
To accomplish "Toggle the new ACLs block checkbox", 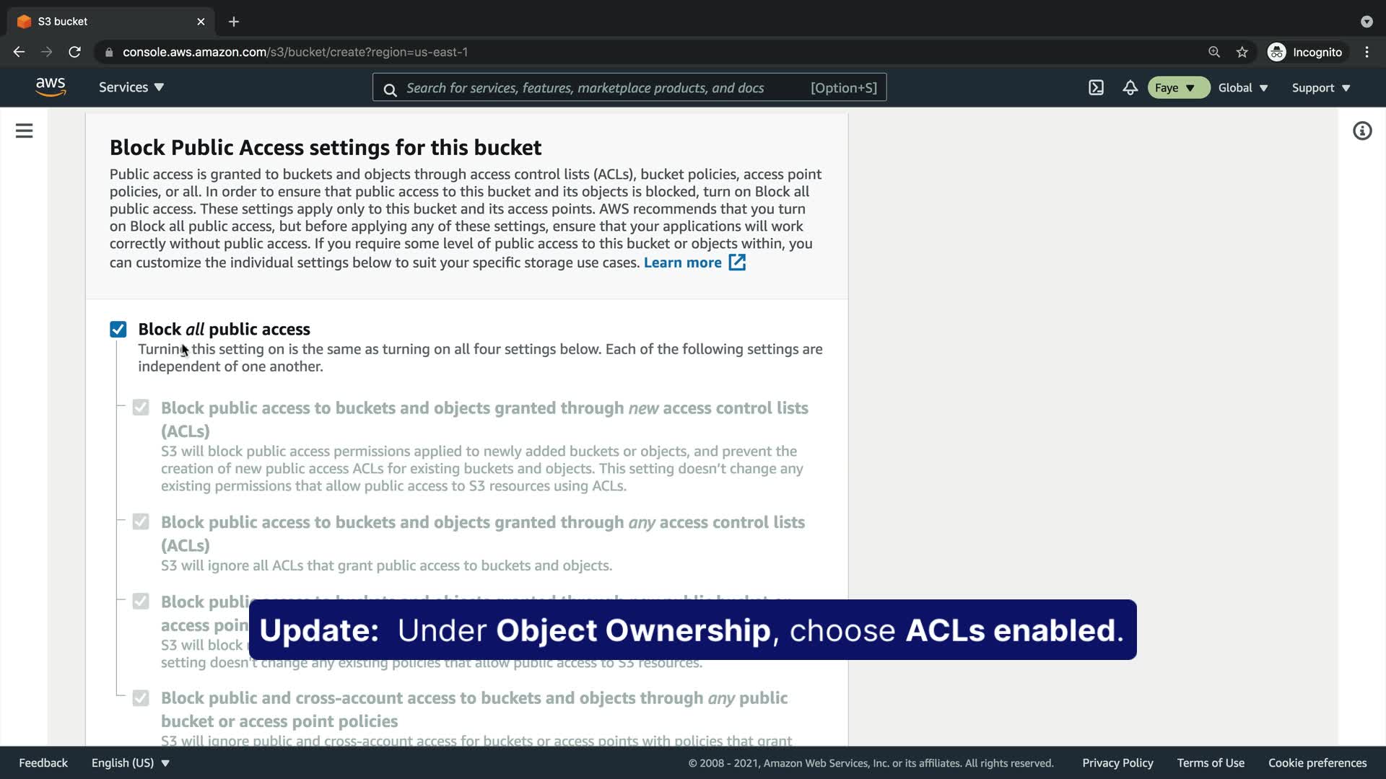I will click(x=141, y=408).
